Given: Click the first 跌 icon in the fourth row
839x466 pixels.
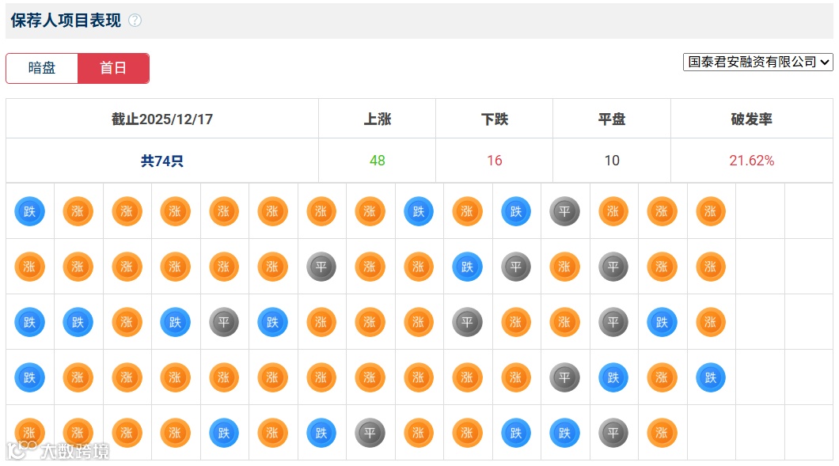Looking at the screenshot, I should 29,377.
